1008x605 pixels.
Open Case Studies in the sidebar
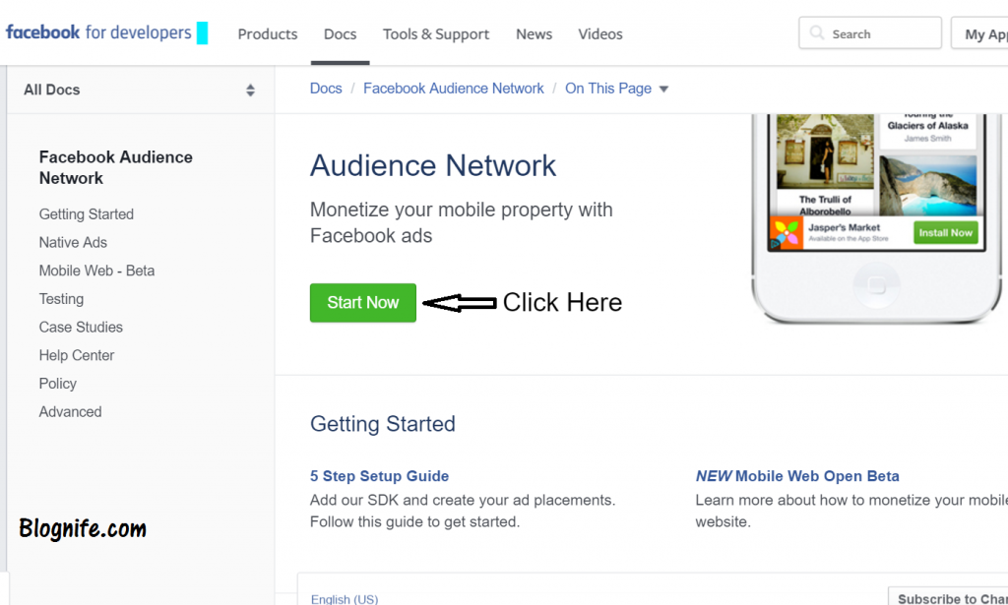(x=81, y=327)
